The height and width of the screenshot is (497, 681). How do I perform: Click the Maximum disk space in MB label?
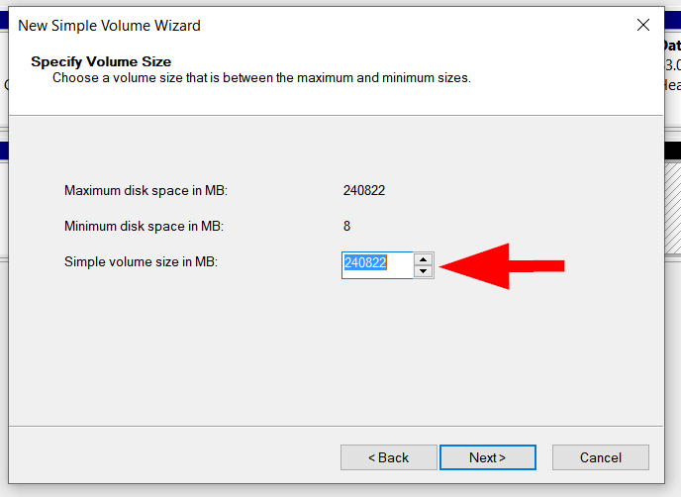pyautogui.click(x=146, y=190)
